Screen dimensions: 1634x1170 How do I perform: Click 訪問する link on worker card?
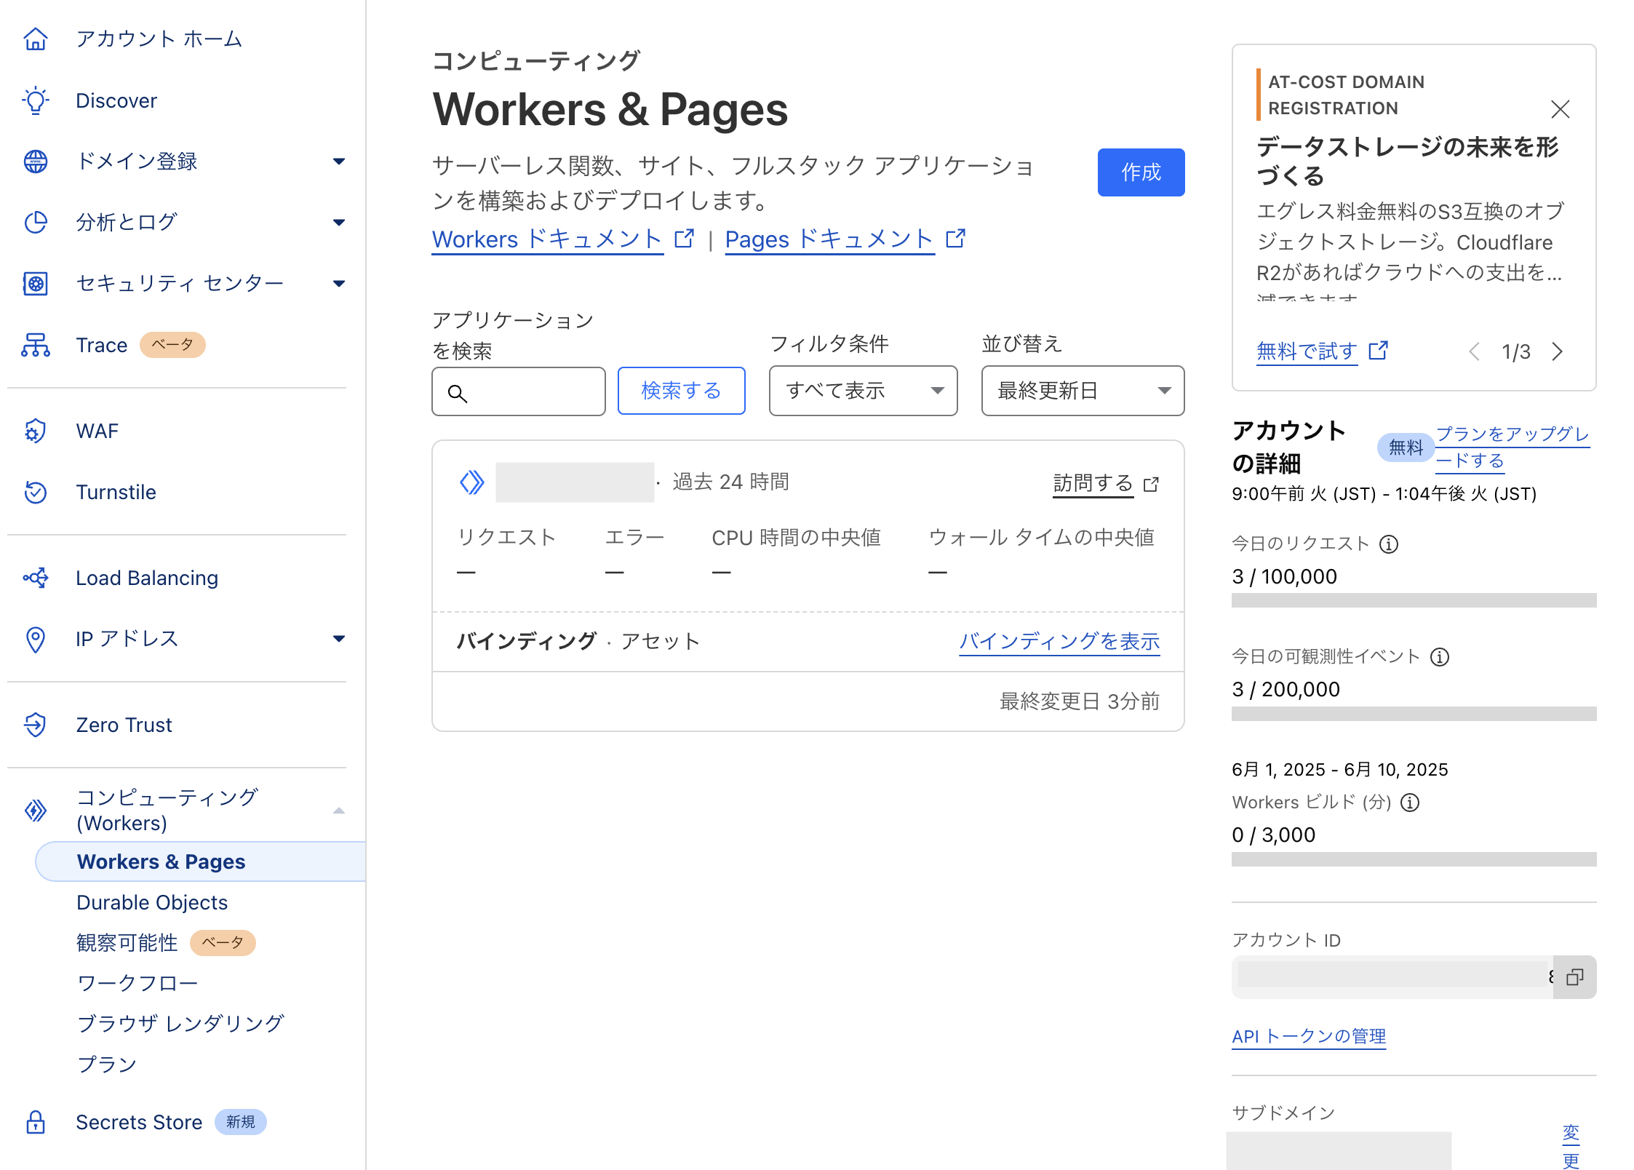pyautogui.click(x=1093, y=482)
